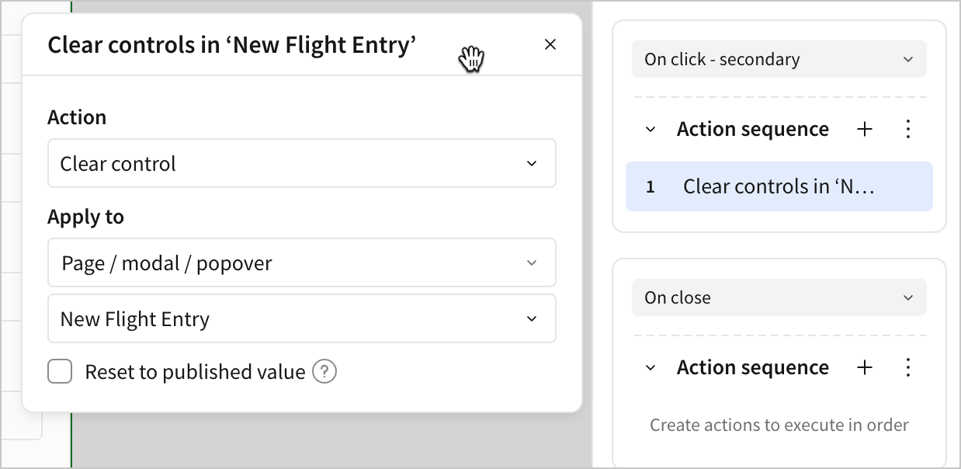Click the help icon beside Reset option
The width and height of the screenshot is (961, 469).
pos(324,372)
